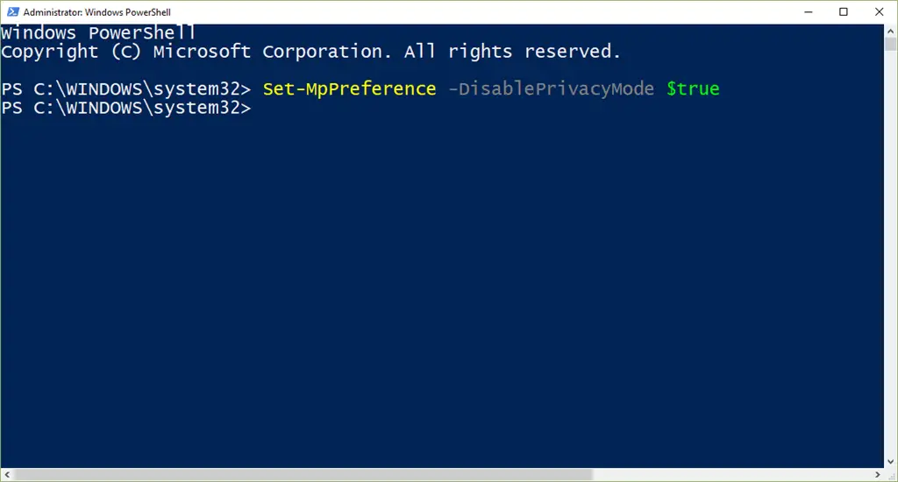The width and height of the screenshot is (898, 482).
Task: Click the horizontal scrollbar right arrow
Action: click(x=877, y=475)
